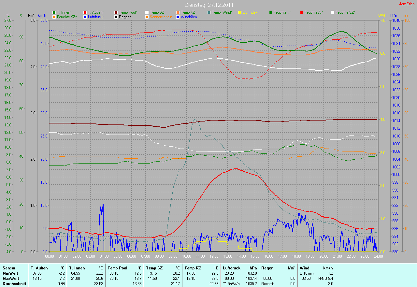Select the dark red Temp Pool swatch
This screenshot has height=287, width=417.
[116, 12]
